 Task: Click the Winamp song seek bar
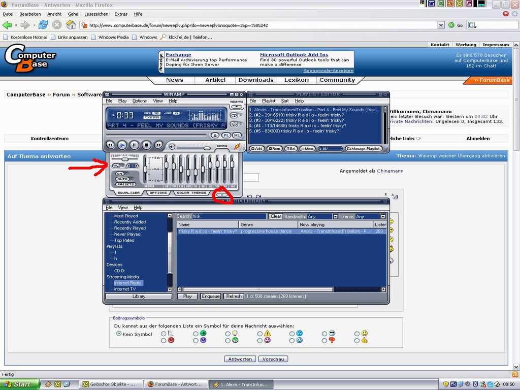tap(156, 135)
